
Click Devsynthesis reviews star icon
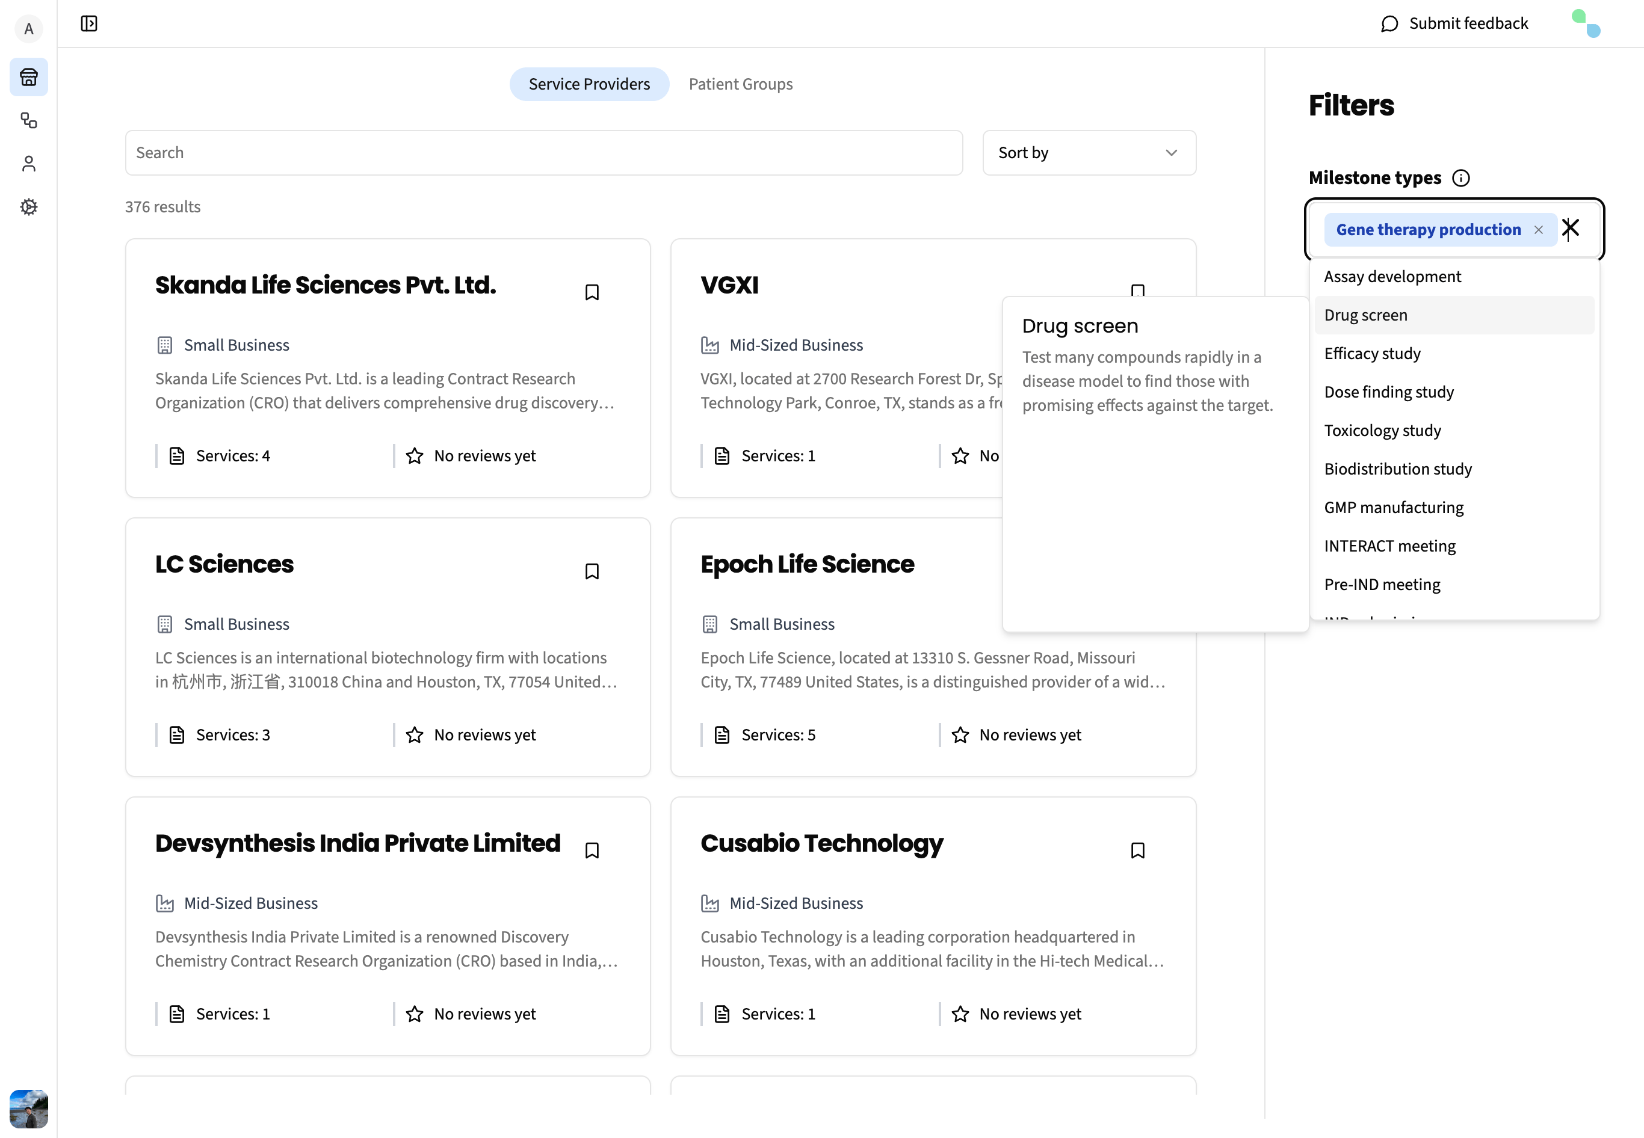coord(415,1014)
